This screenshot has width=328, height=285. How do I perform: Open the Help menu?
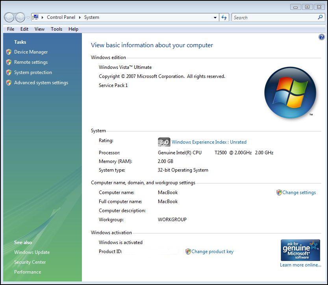click(x=73, y=29)
